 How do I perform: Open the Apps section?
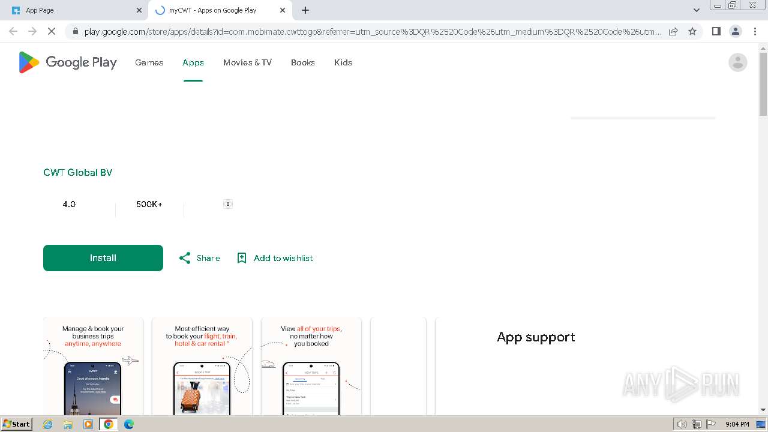[x=193, y=62]
